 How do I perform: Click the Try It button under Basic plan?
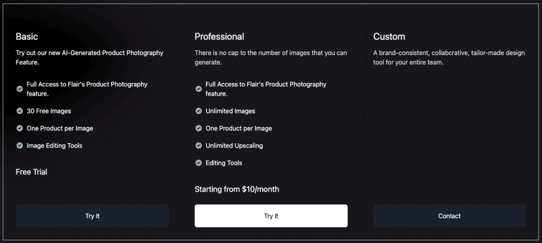92,216
